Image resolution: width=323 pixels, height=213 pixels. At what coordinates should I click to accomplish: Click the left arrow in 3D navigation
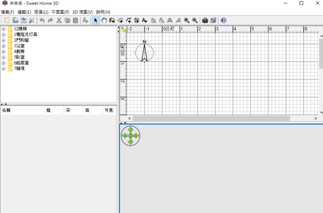tap(125, 136)
